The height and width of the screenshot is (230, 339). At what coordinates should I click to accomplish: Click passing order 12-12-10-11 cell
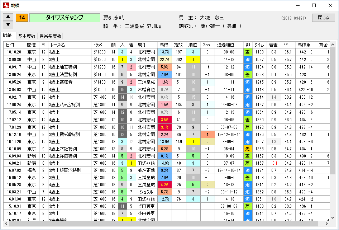[229, 135]
